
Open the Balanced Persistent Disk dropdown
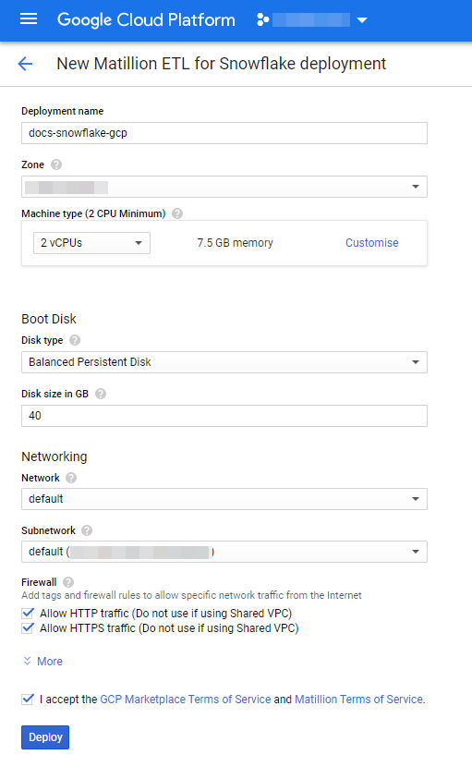224,362
